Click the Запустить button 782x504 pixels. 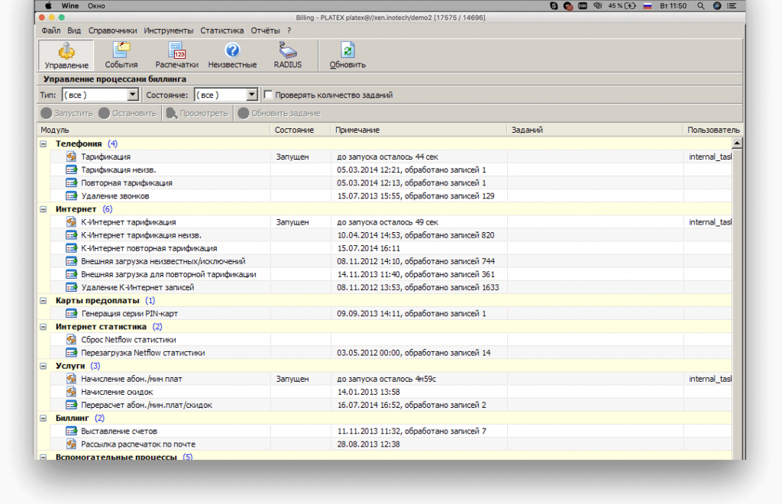(67, 113)
